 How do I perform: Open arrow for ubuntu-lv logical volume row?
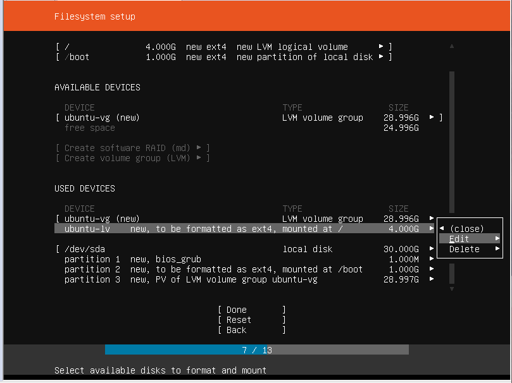click(x=432, y=229)
